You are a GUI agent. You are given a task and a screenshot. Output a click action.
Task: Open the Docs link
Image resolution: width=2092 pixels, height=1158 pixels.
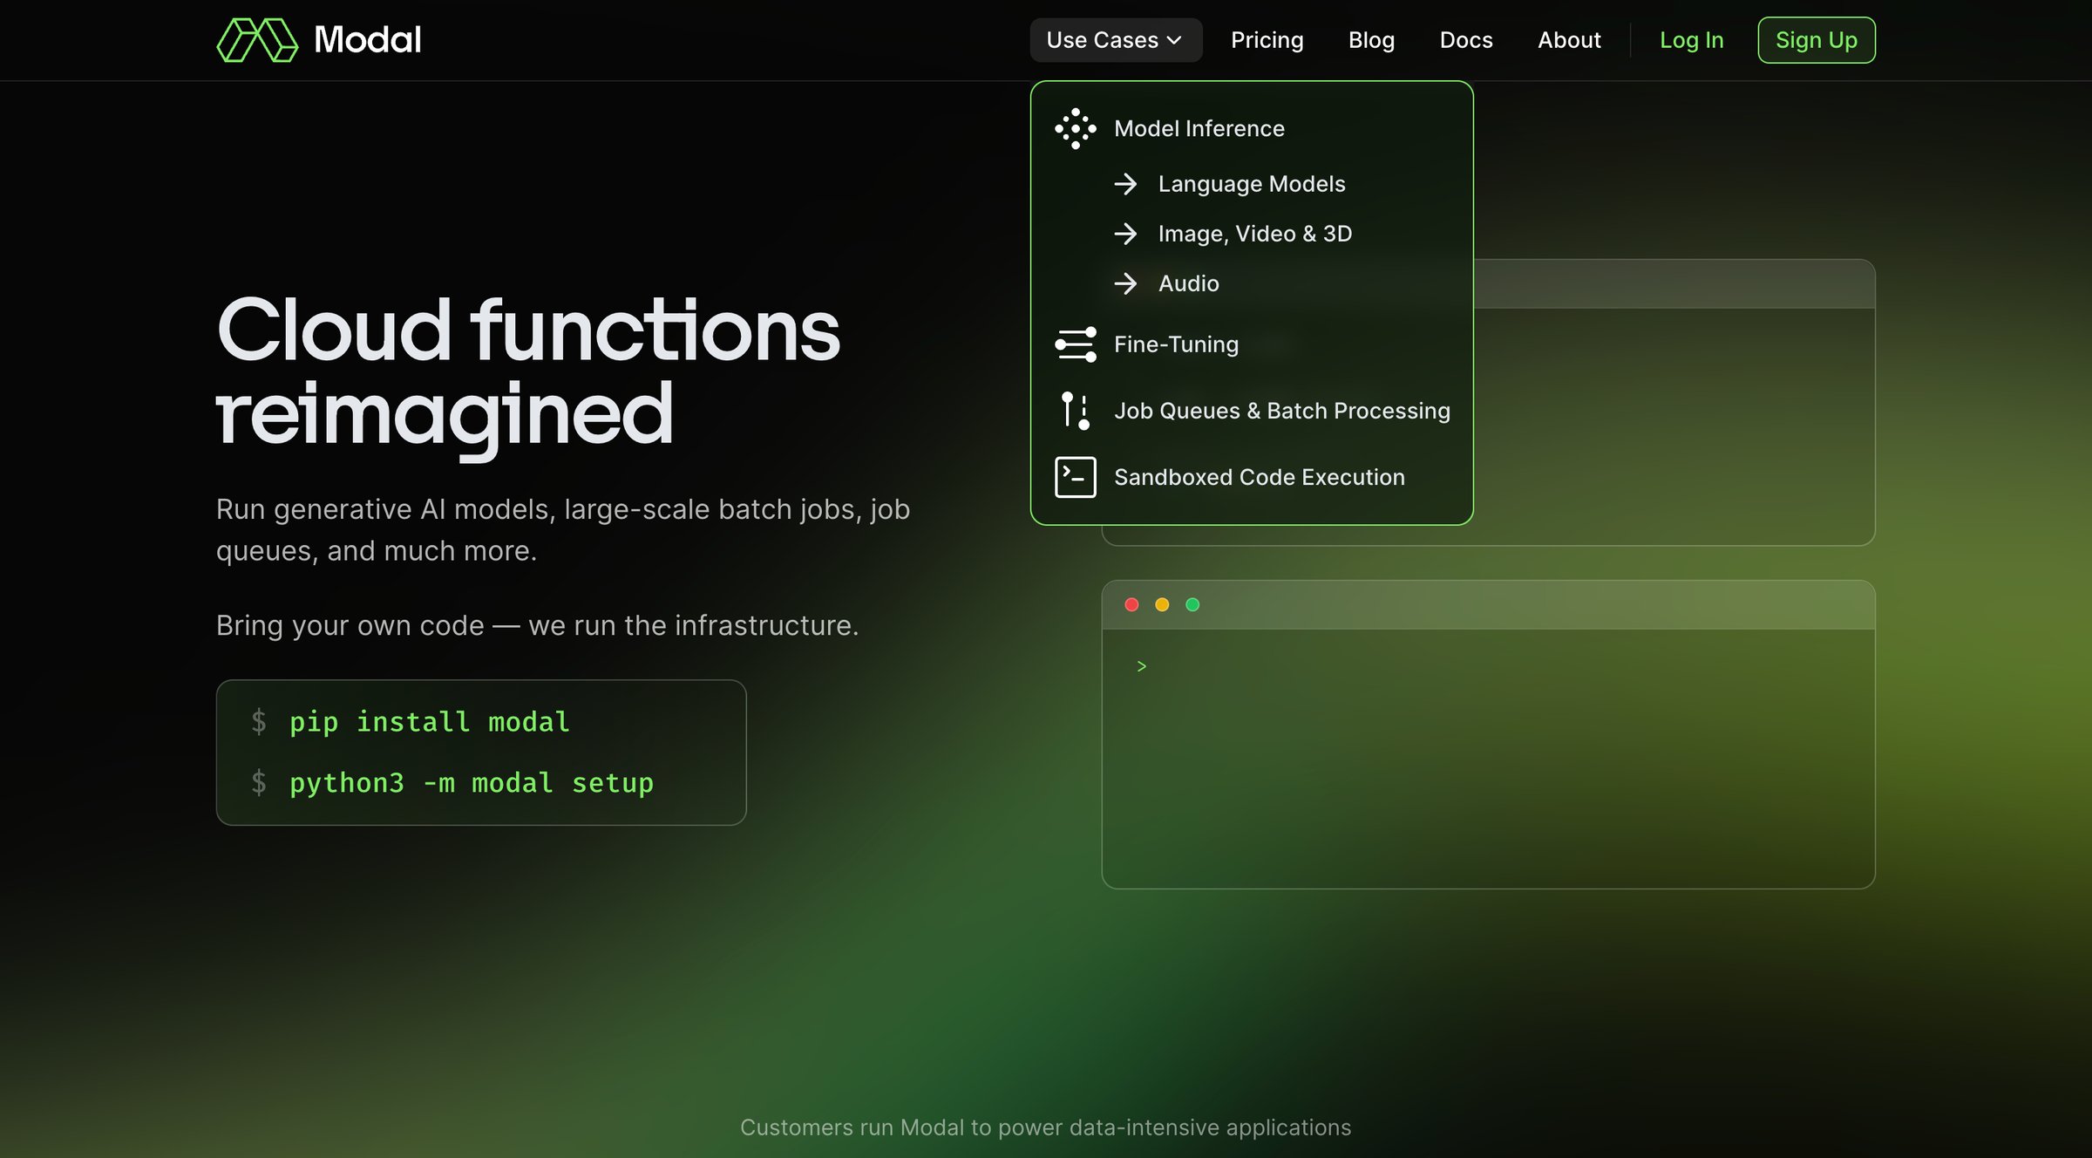[x=1466, y=40]
